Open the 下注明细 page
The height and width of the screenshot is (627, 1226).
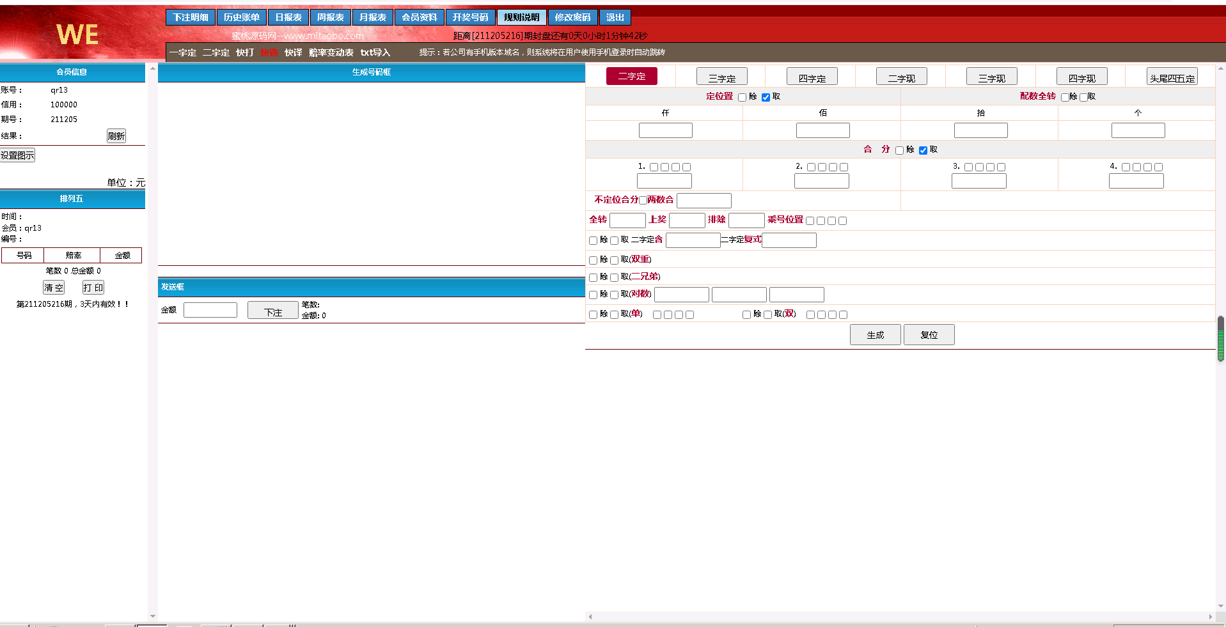pyautogui.click(x=191, y=17)
